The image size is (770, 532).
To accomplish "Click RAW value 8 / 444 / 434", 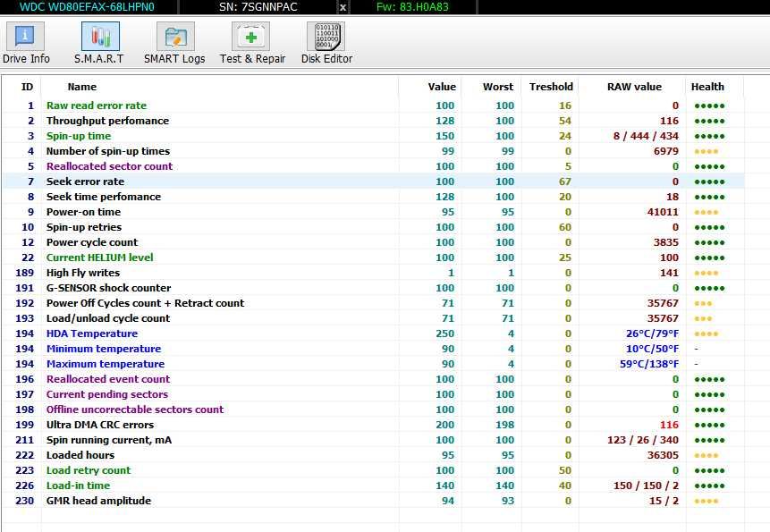I will point(646,136).
